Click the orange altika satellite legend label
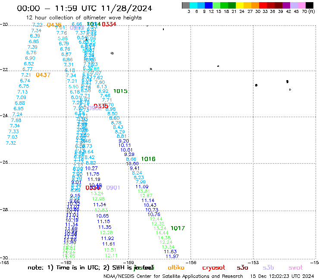 pos(176,268)
